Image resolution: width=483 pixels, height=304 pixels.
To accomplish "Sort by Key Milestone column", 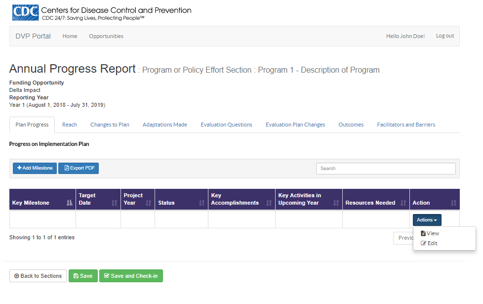I will coord(69,203).
